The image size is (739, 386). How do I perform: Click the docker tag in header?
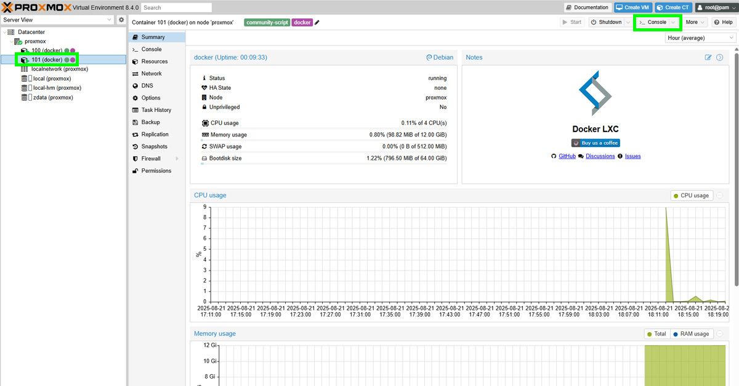(302, 23)
